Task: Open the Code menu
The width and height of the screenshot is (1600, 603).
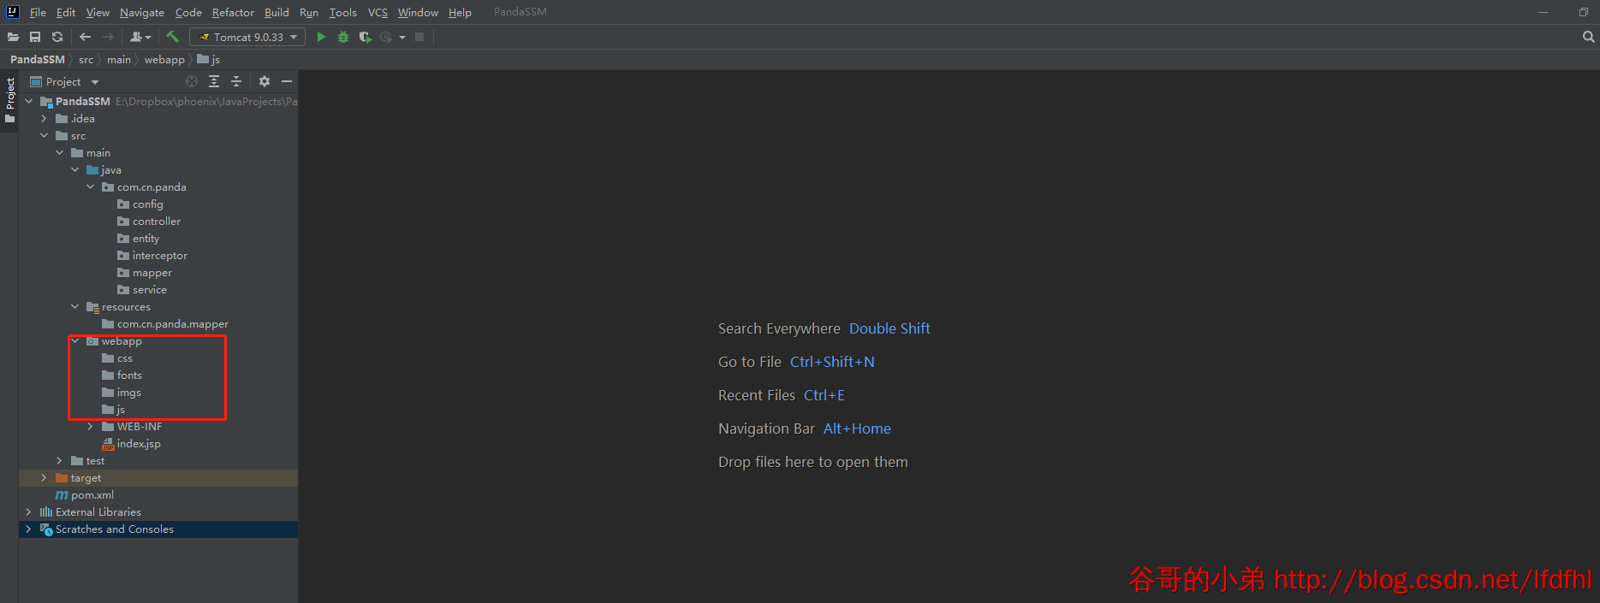Action: [x=188, y=12]
